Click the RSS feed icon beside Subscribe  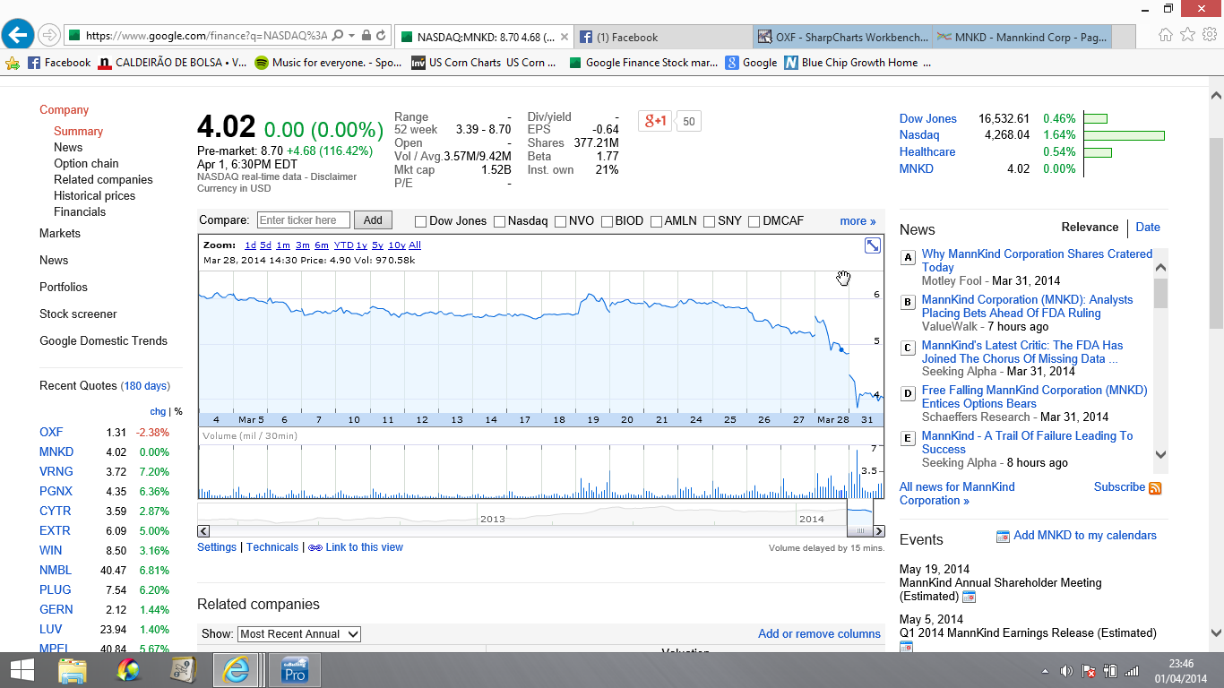pos(1155,488)
